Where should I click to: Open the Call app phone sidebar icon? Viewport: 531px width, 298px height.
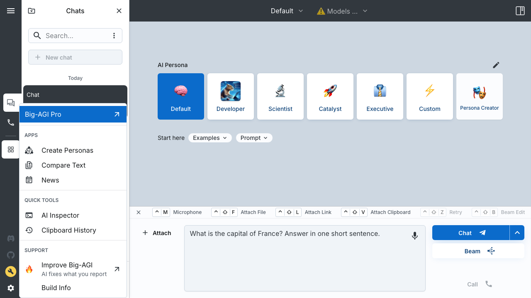[11, 123]
